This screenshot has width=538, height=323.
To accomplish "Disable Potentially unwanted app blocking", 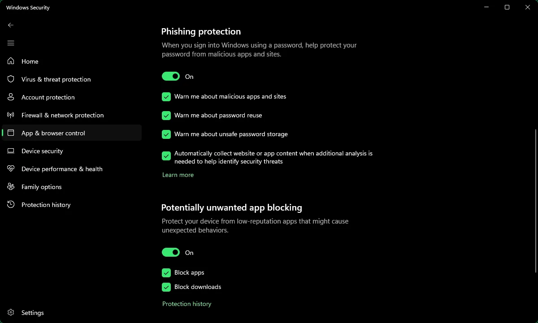I will [x=170, y=252].
